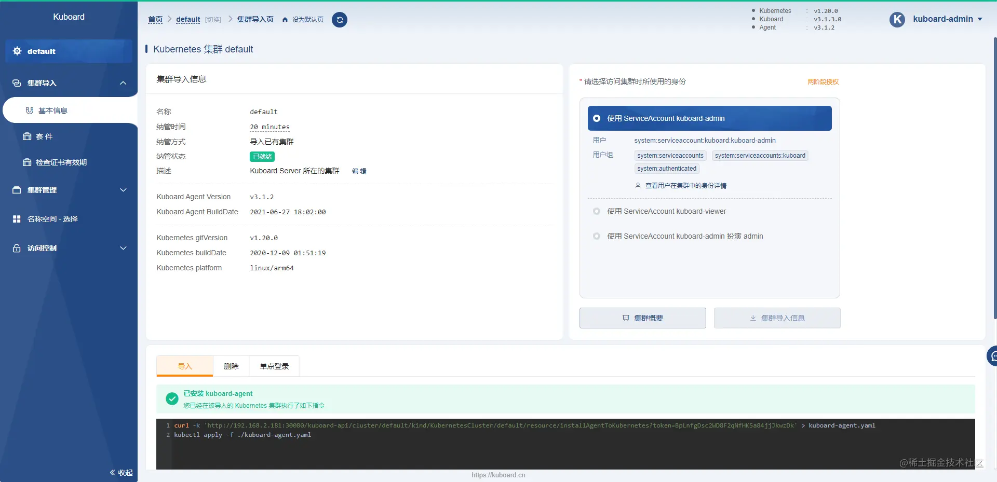Open 基本信息 in the sidebar
This screenshot has height=482, width=997.
(x=70, y=111)
